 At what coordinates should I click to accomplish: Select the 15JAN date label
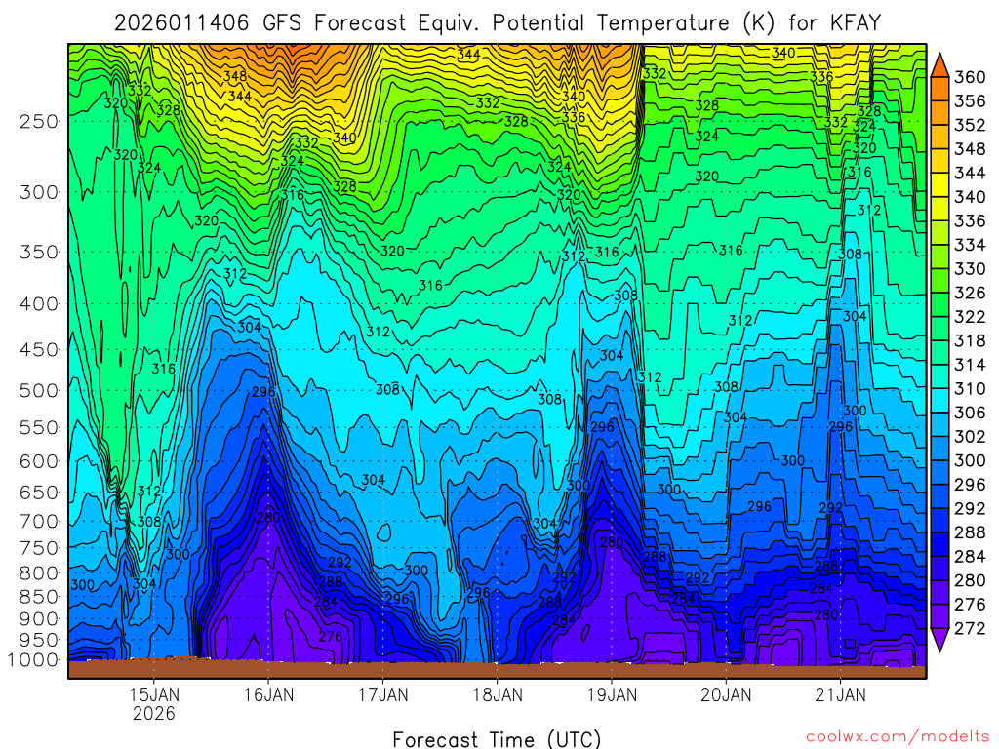pos(153,694)
